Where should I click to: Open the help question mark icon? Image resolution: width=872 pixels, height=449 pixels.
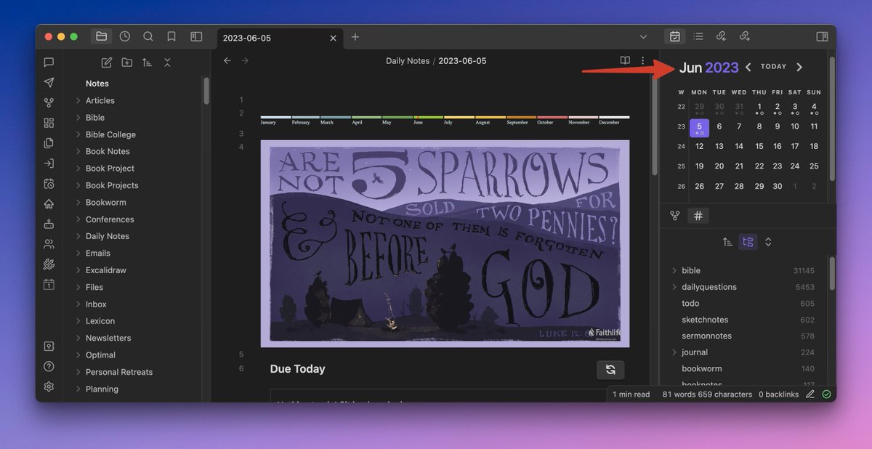(49, 366)
